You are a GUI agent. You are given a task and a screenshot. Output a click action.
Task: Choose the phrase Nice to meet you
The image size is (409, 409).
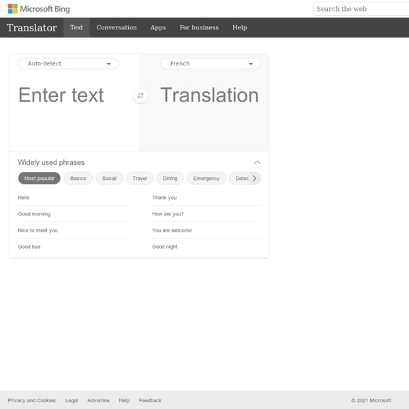[x=74, y=230]
